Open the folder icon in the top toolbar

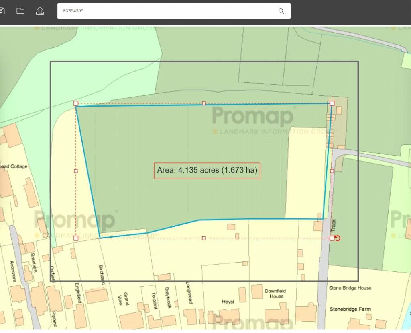20,11
